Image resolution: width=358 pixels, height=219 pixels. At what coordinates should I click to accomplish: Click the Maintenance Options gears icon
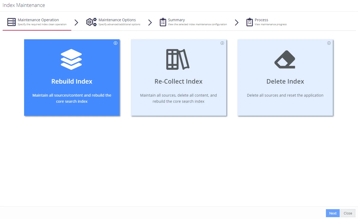[91, 22]
